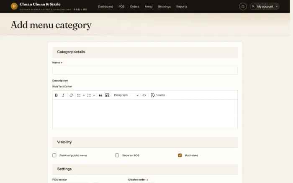Toggle bold formatting in editor
The width and height of the screenshot is (293, 183).
pos(56,95)
